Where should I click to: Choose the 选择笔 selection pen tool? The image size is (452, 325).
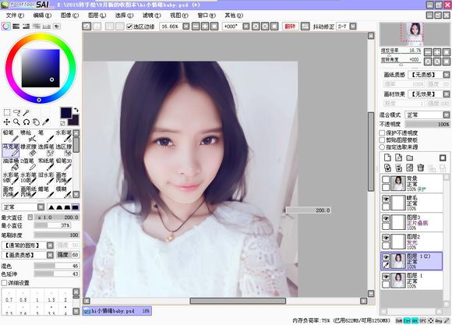tap(46, 150)
